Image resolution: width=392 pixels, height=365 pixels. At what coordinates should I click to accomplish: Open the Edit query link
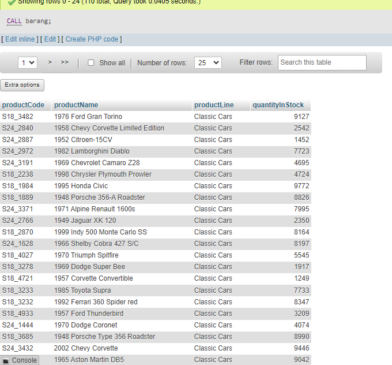tap(50, 39)
